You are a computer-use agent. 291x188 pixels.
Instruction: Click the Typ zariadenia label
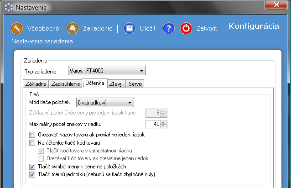tap(41, 72)
